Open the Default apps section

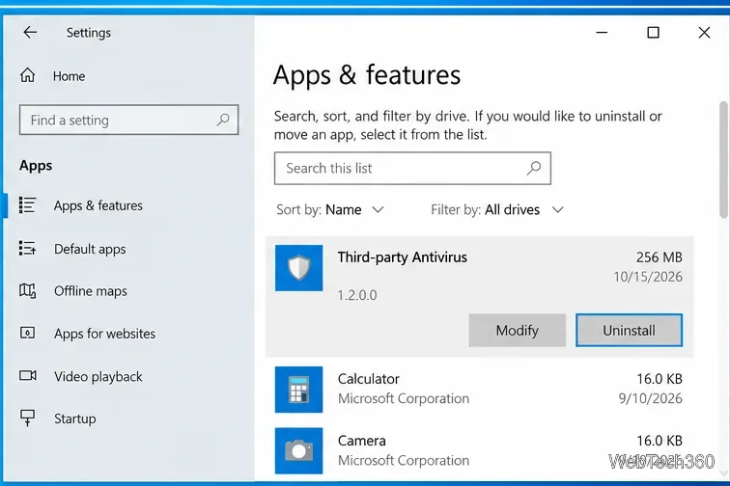(90, 249)
